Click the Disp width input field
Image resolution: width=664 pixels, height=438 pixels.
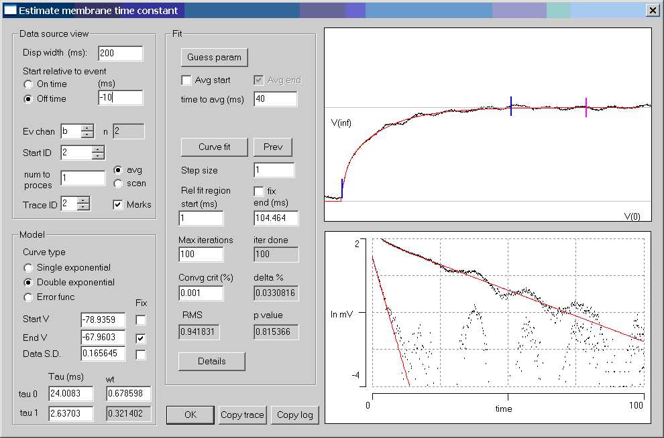click(x=121, y=54)
